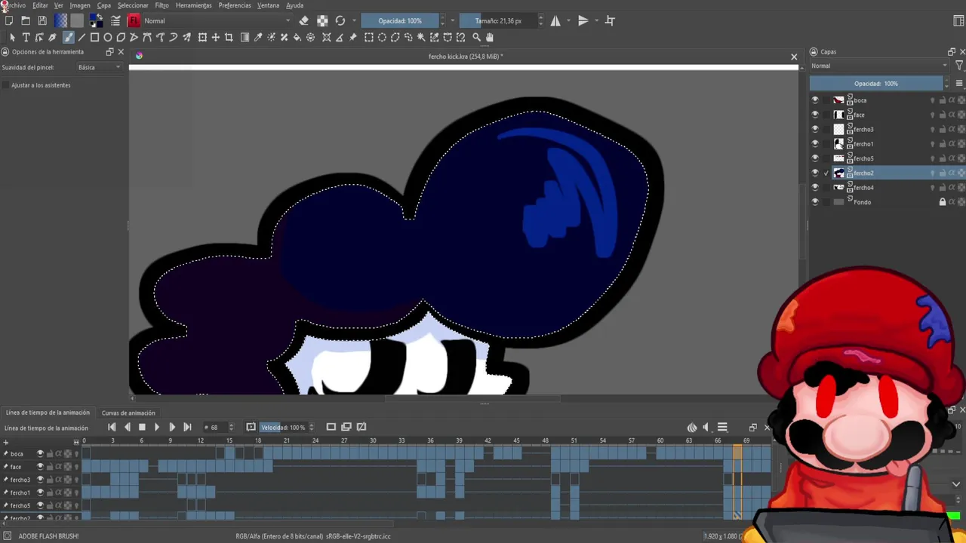The width and height of the screenshot is (966, 543).
Task: Open the Filtro menu
Action: pyautogui.click(x=162, y=5)
